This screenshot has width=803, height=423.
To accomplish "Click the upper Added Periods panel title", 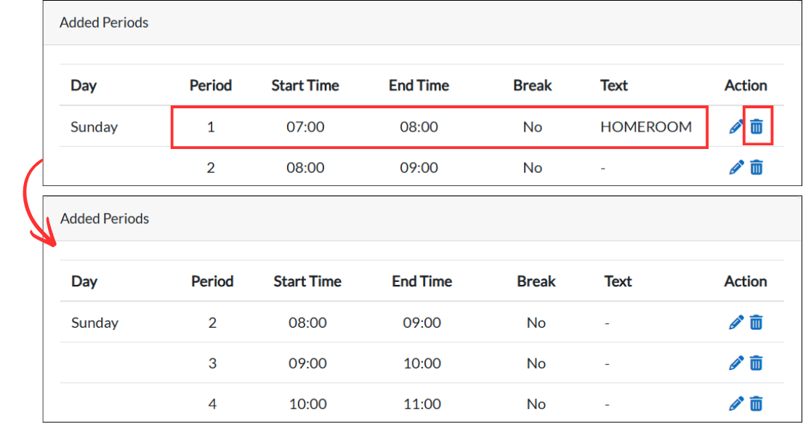I will pyautogui.click(x=104, y=23).
